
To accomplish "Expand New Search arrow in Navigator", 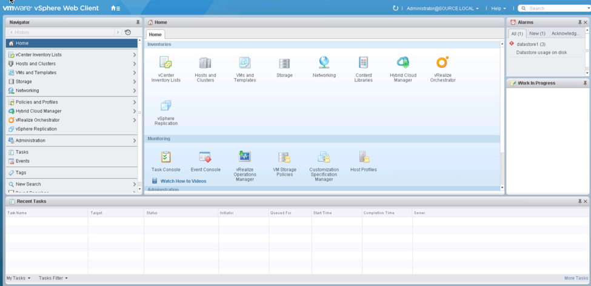I will click(135, 185).
